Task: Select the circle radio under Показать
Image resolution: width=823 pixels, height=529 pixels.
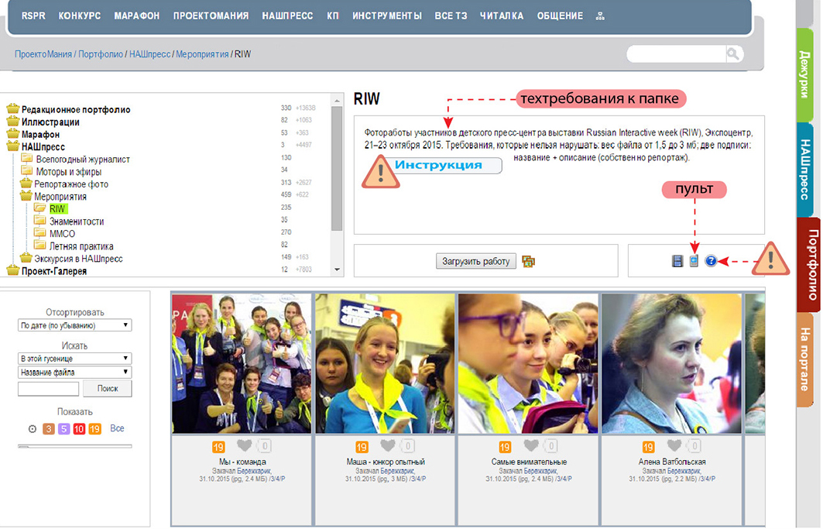Action: 33,429
